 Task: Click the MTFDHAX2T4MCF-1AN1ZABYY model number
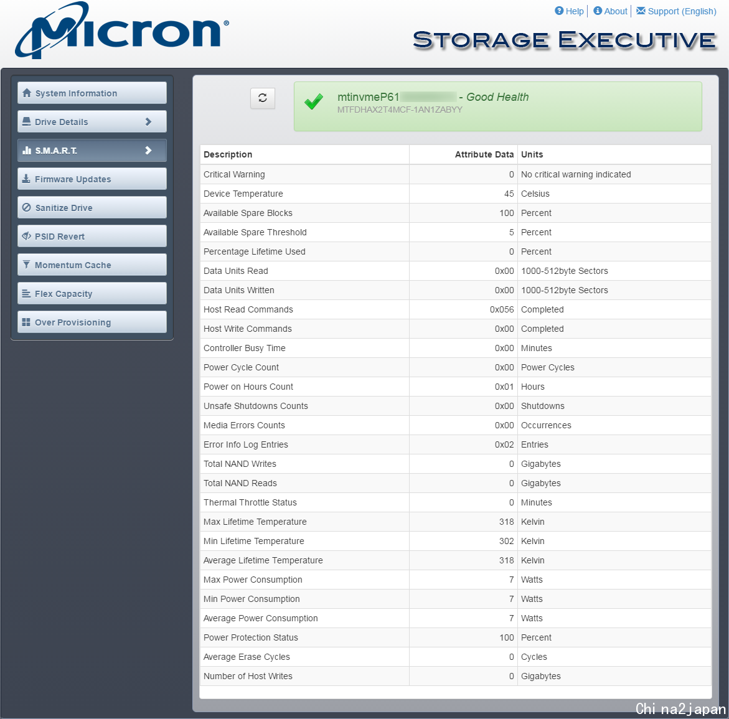[400, 110]
